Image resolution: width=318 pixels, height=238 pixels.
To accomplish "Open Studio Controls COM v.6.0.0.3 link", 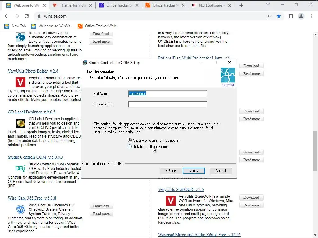I will pyautogui.click(x=35, y=157).
